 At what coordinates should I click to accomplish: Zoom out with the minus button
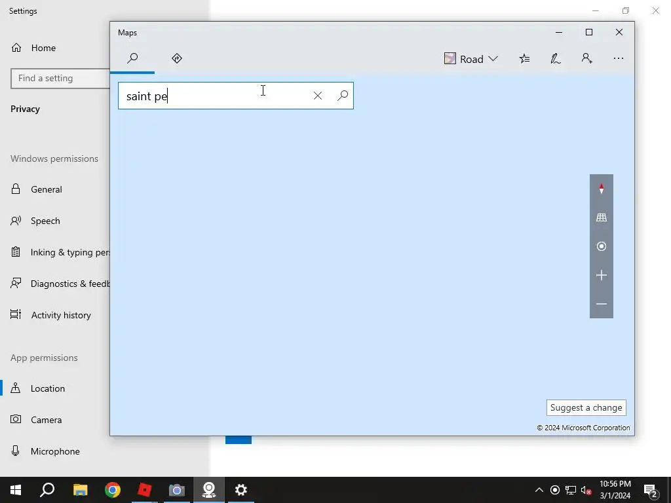(x=602, y=304)
